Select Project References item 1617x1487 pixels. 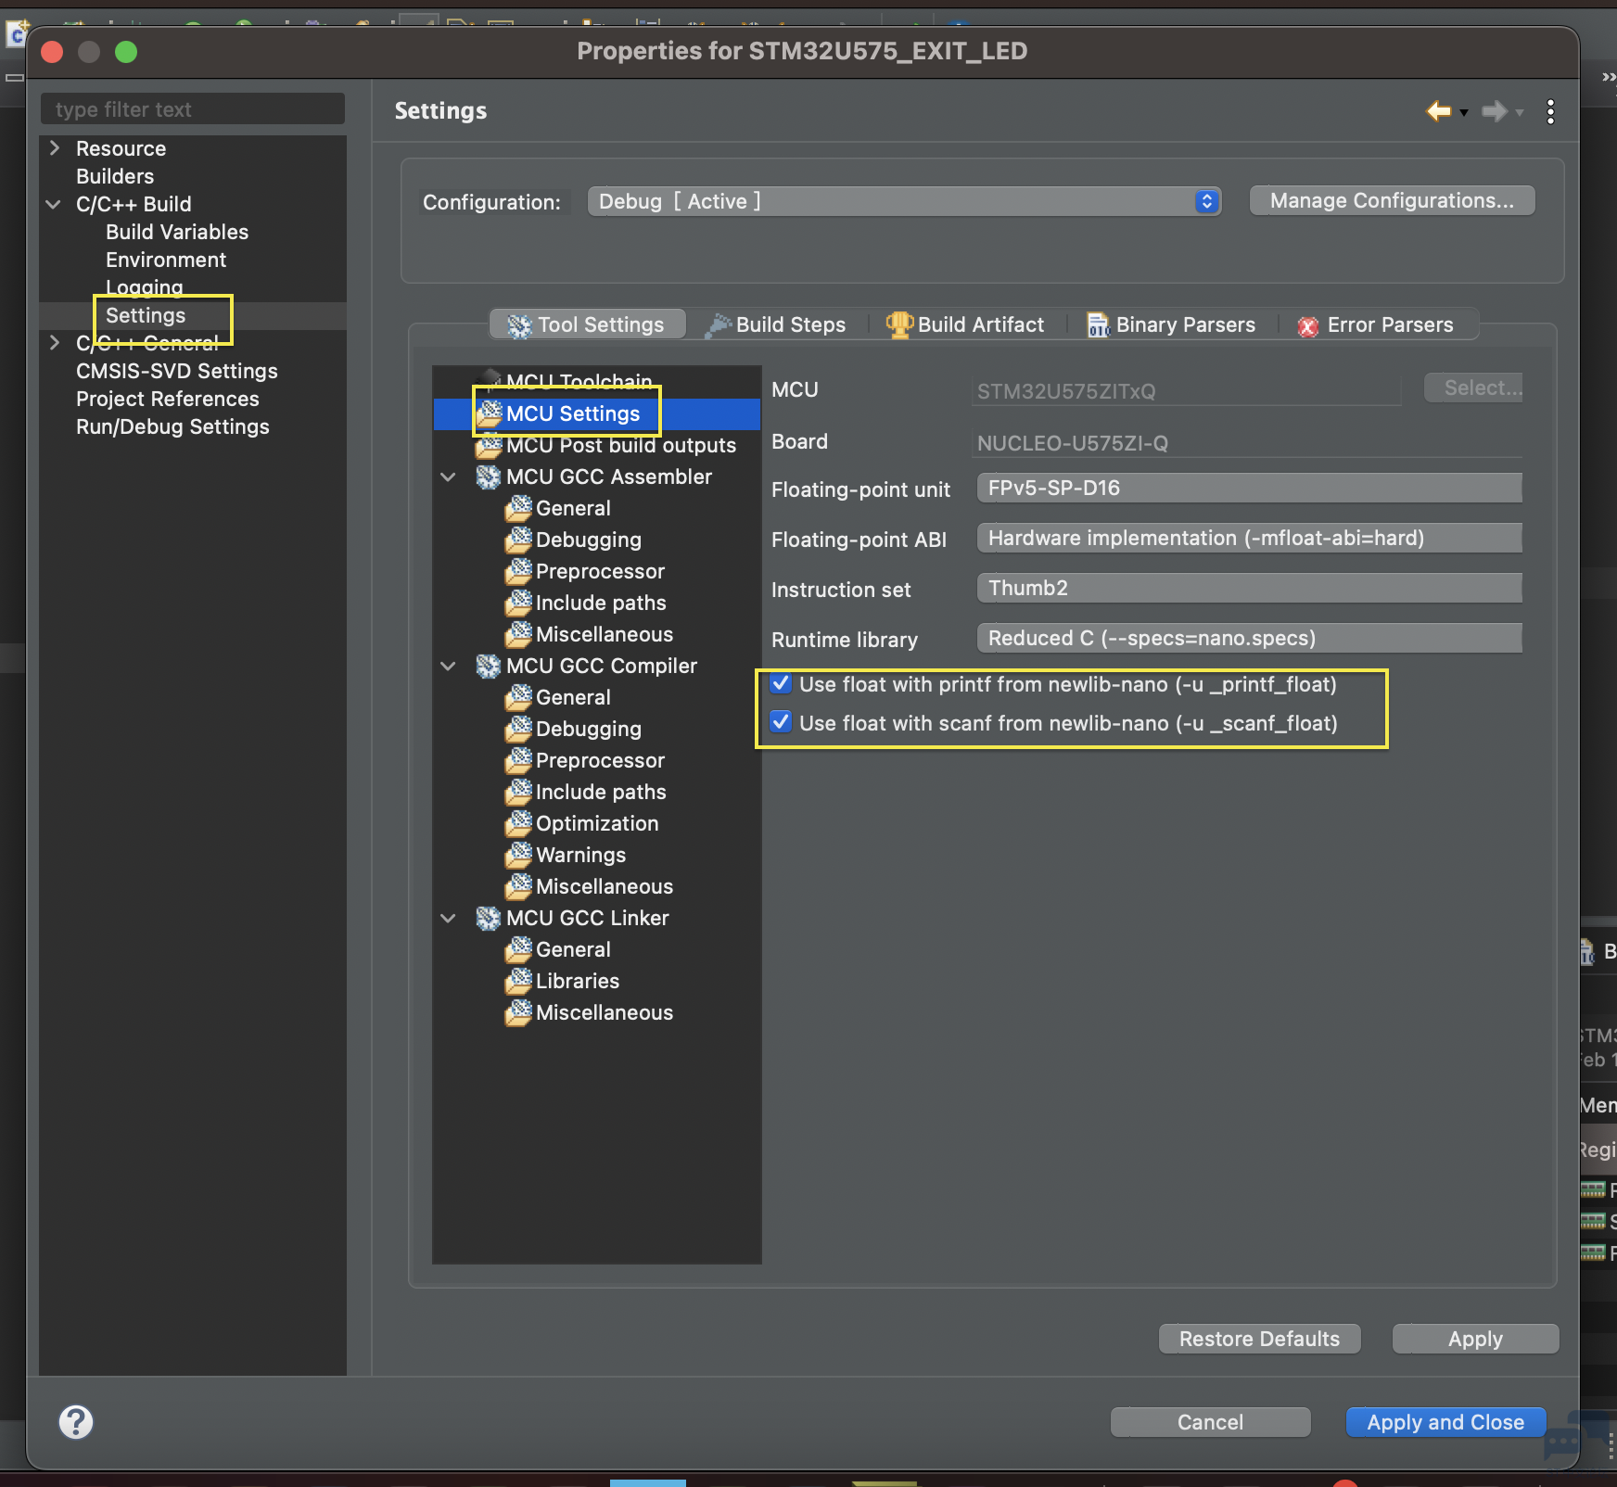point(168,399)
